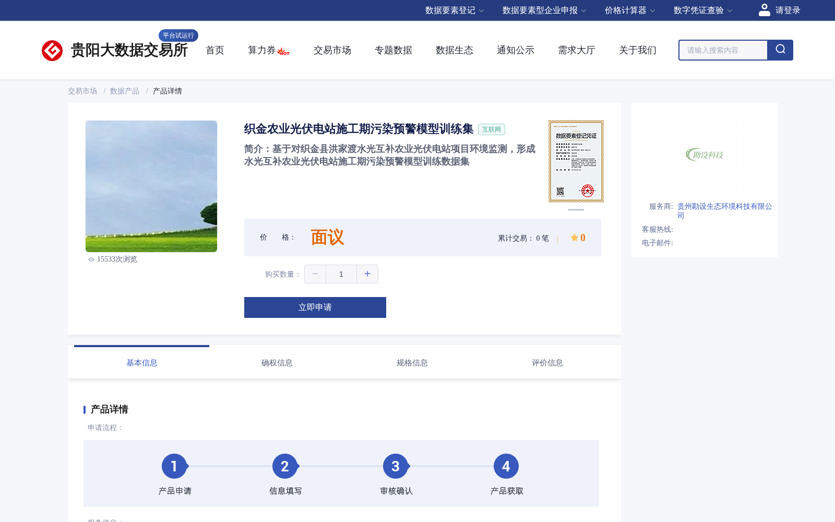Image resolution: width=835 pixels, height=522 pixels.
Task: Open the product landscape image
Action: [x=151, y=186]
